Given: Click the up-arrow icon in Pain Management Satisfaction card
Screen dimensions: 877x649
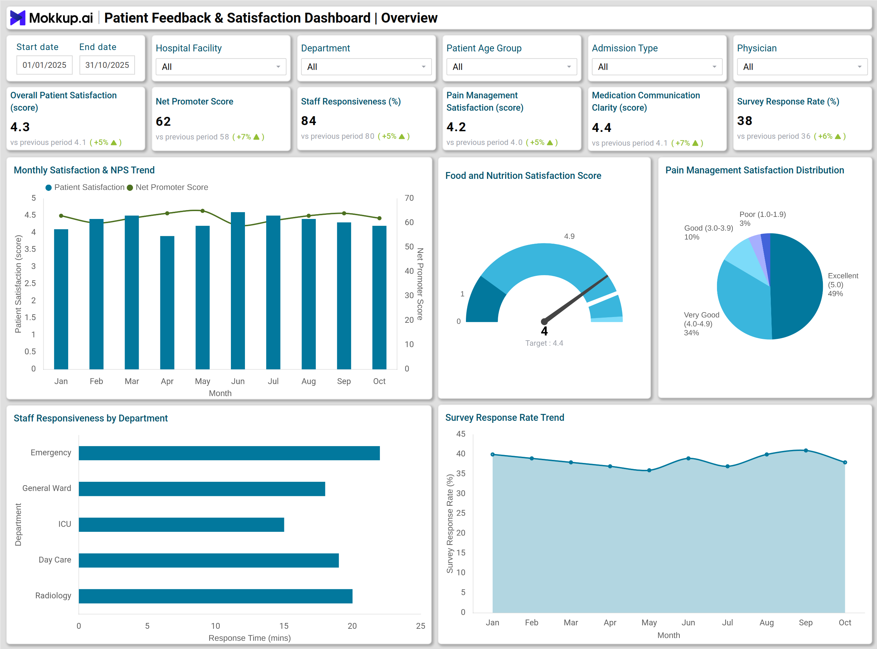Looking at the screenshot, I should [x=550, y=143].
